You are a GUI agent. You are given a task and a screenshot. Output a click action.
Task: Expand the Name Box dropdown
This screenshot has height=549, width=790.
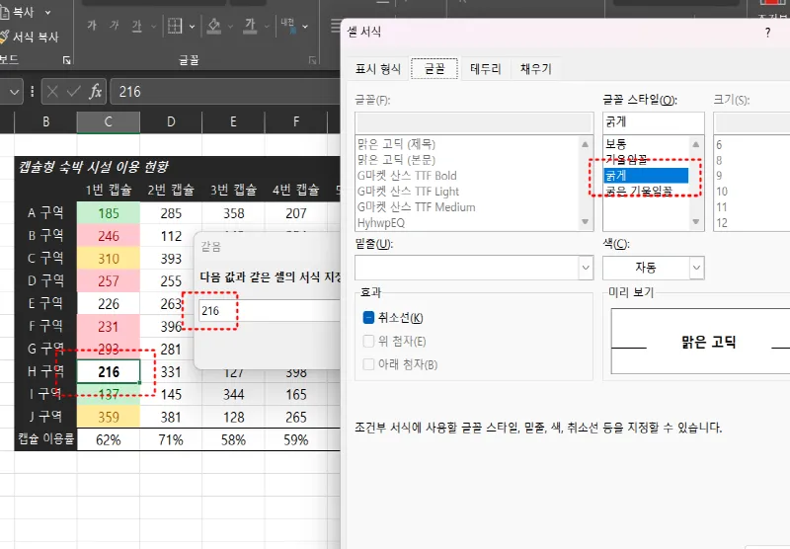tap(14, 92)
